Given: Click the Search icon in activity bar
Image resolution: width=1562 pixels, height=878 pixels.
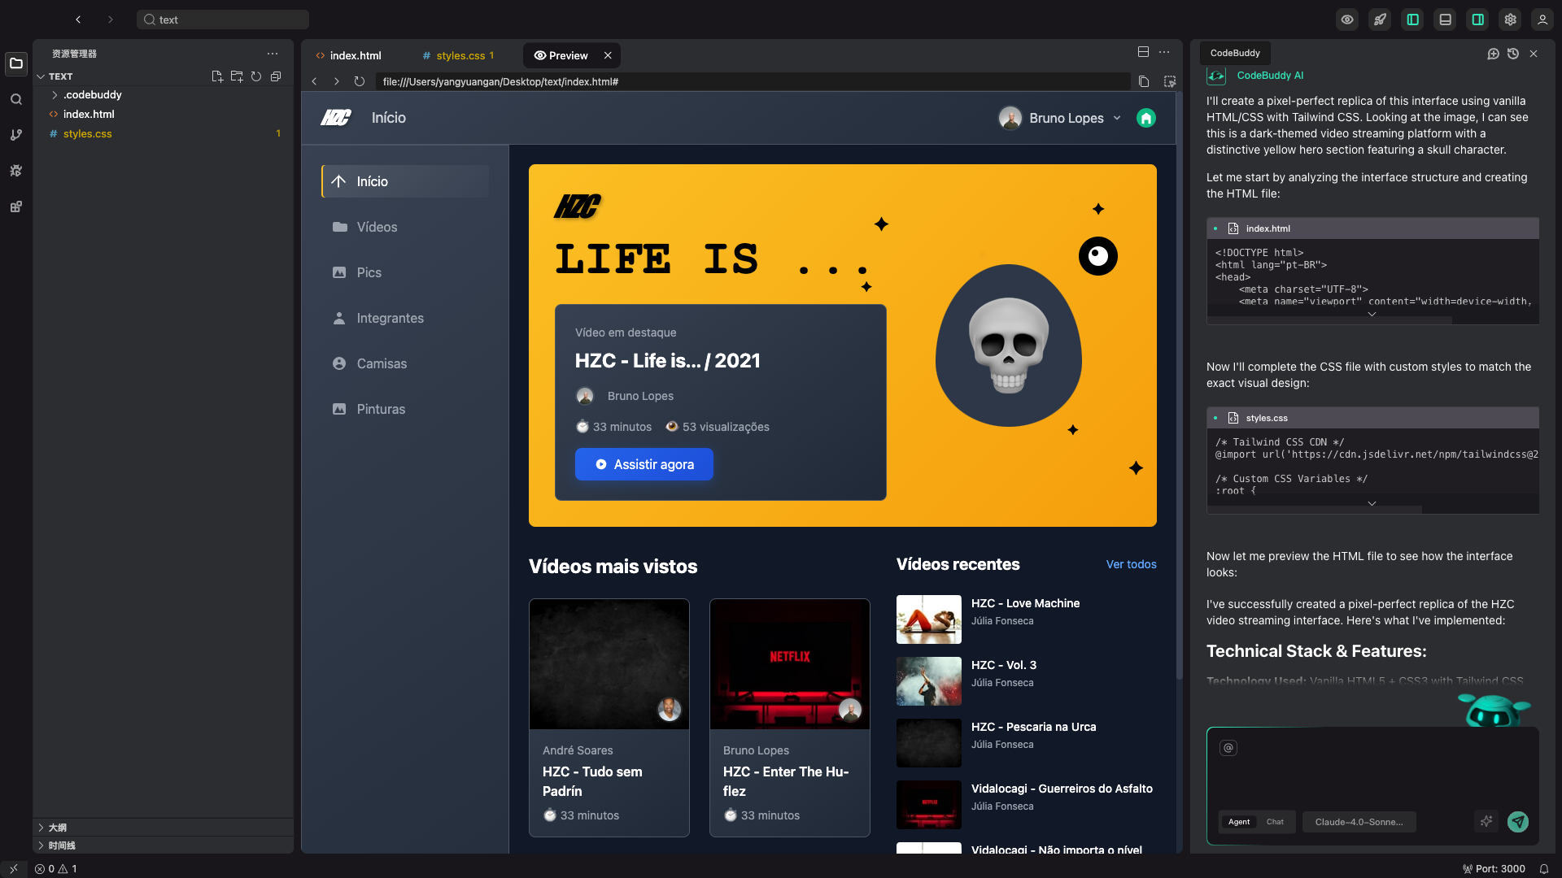Looking at the screenshot, I should click(15, 99).
